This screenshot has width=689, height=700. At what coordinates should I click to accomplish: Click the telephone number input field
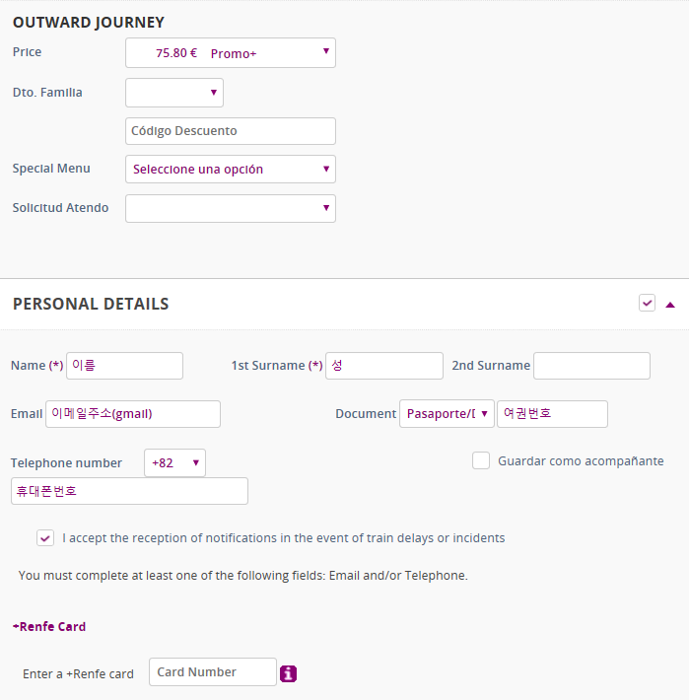(x=129, y=491)
